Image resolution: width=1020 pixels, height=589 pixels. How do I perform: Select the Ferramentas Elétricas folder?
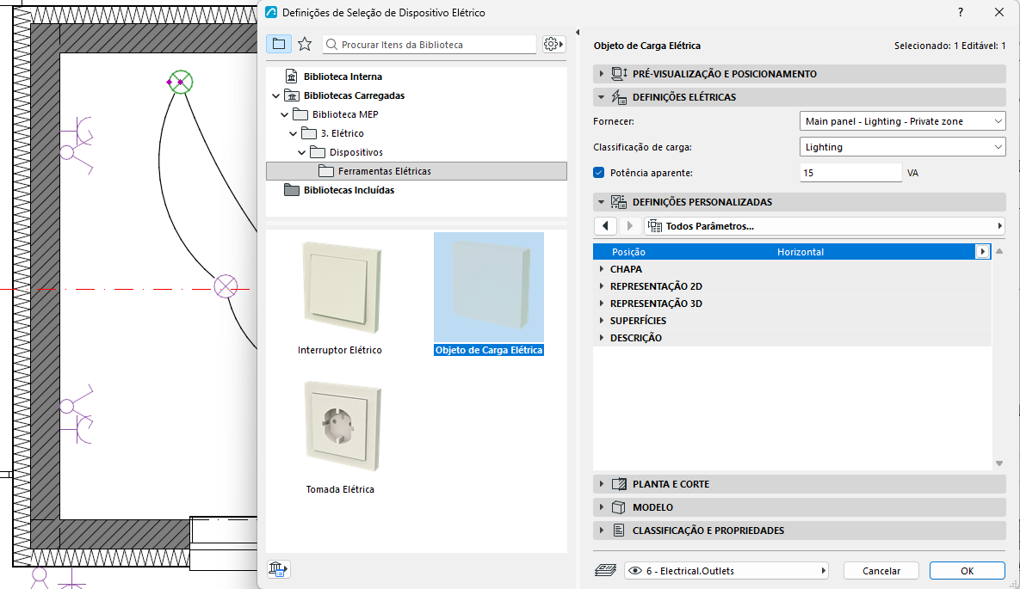(x=417, y=171)
